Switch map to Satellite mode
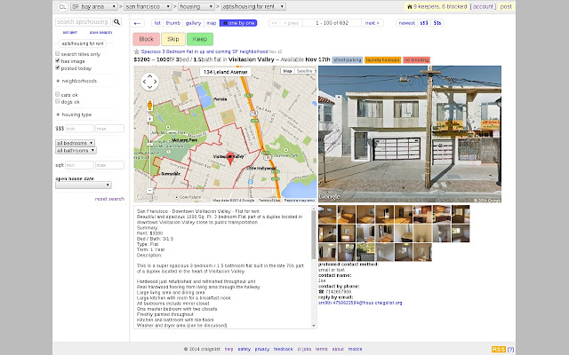 (304, 71)
